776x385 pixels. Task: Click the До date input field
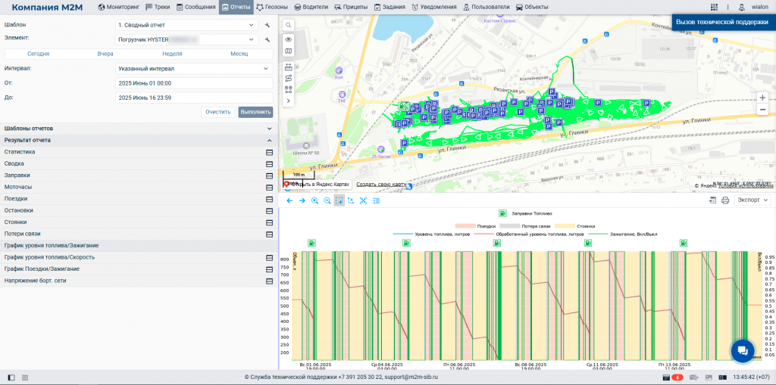(194, 98)
